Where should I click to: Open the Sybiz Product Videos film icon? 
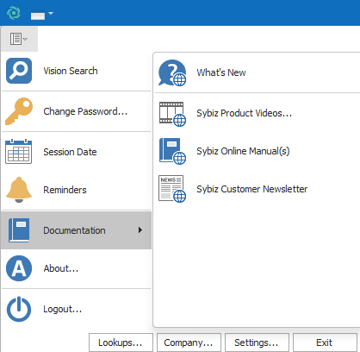(172, 114)
